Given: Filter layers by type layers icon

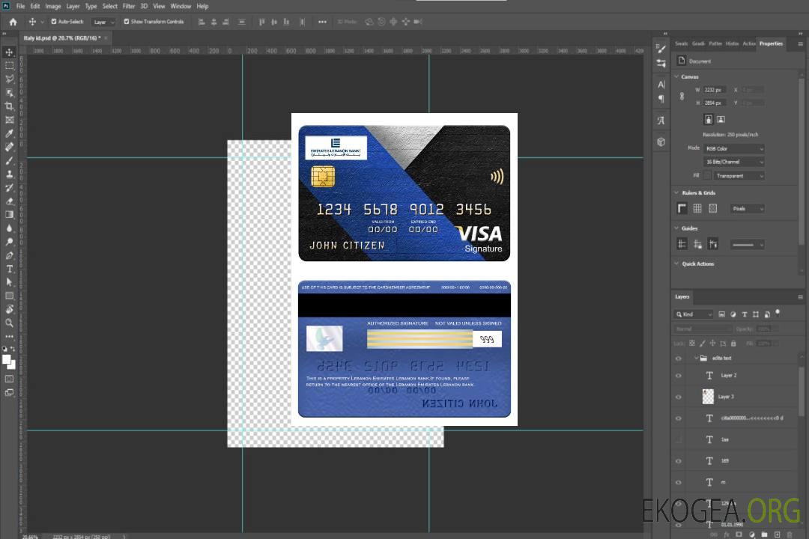Looking at the screenshot, I should pos(745,314).
